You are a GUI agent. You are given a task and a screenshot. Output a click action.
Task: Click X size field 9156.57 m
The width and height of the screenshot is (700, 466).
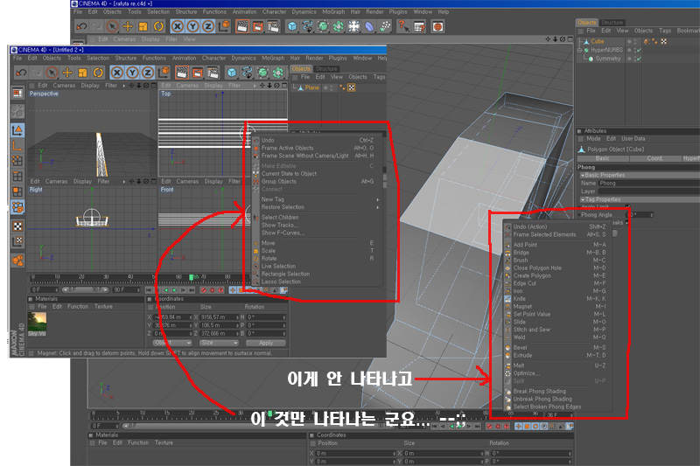220,317
